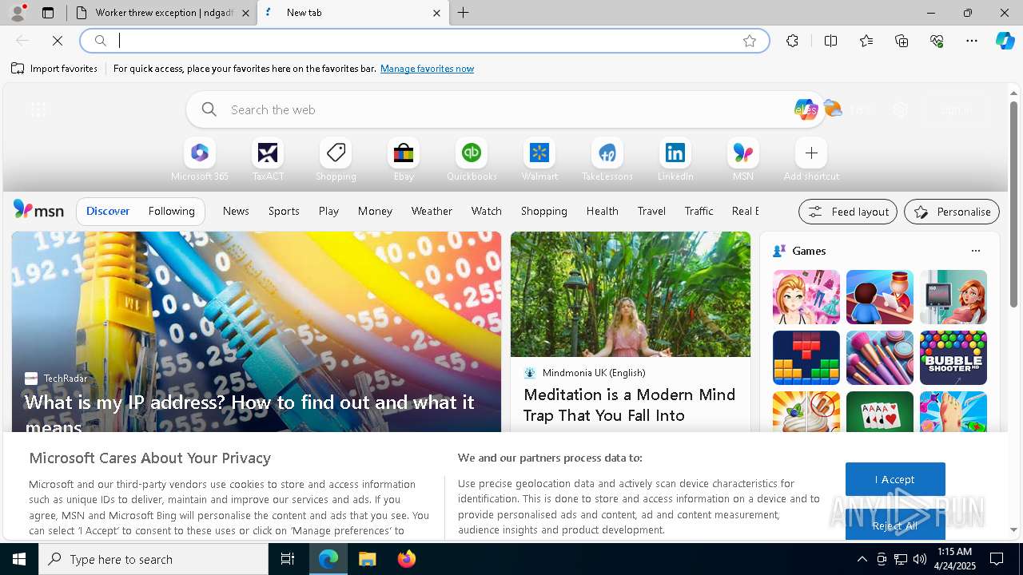Show hidden system tray icons
This screenshot has width=1023, height=575.
click(x=862, y=559)
